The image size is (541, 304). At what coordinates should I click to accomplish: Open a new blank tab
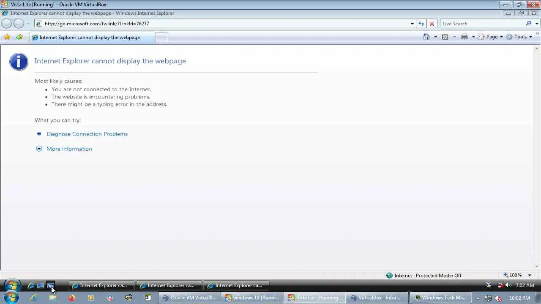(162, 38)
